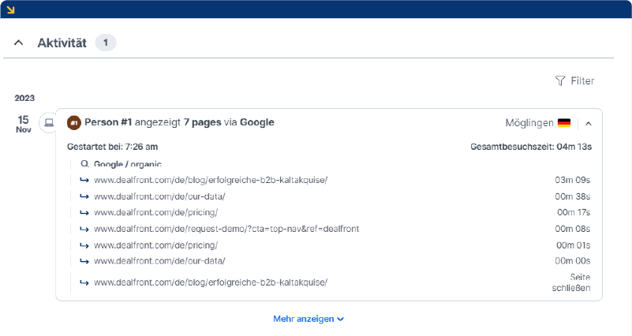
Task: Click the magnifier icon next to Google / organic
Action: [84, 164]
